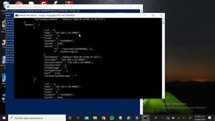
Task: Open the Chrome desktop shortcut
Action: tap(19, 3)
